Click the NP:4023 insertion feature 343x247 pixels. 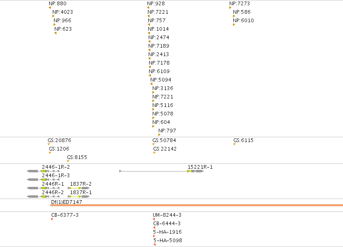tap(53, 16)
